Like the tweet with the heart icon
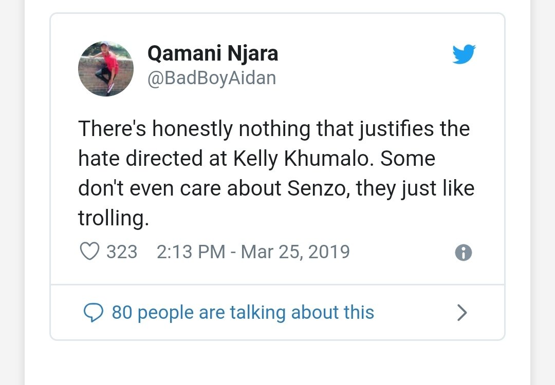This screenshot has width=555, height=385. point(90,252)
